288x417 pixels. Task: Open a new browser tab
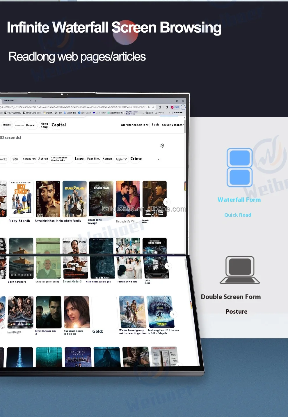tap(35, 101)
